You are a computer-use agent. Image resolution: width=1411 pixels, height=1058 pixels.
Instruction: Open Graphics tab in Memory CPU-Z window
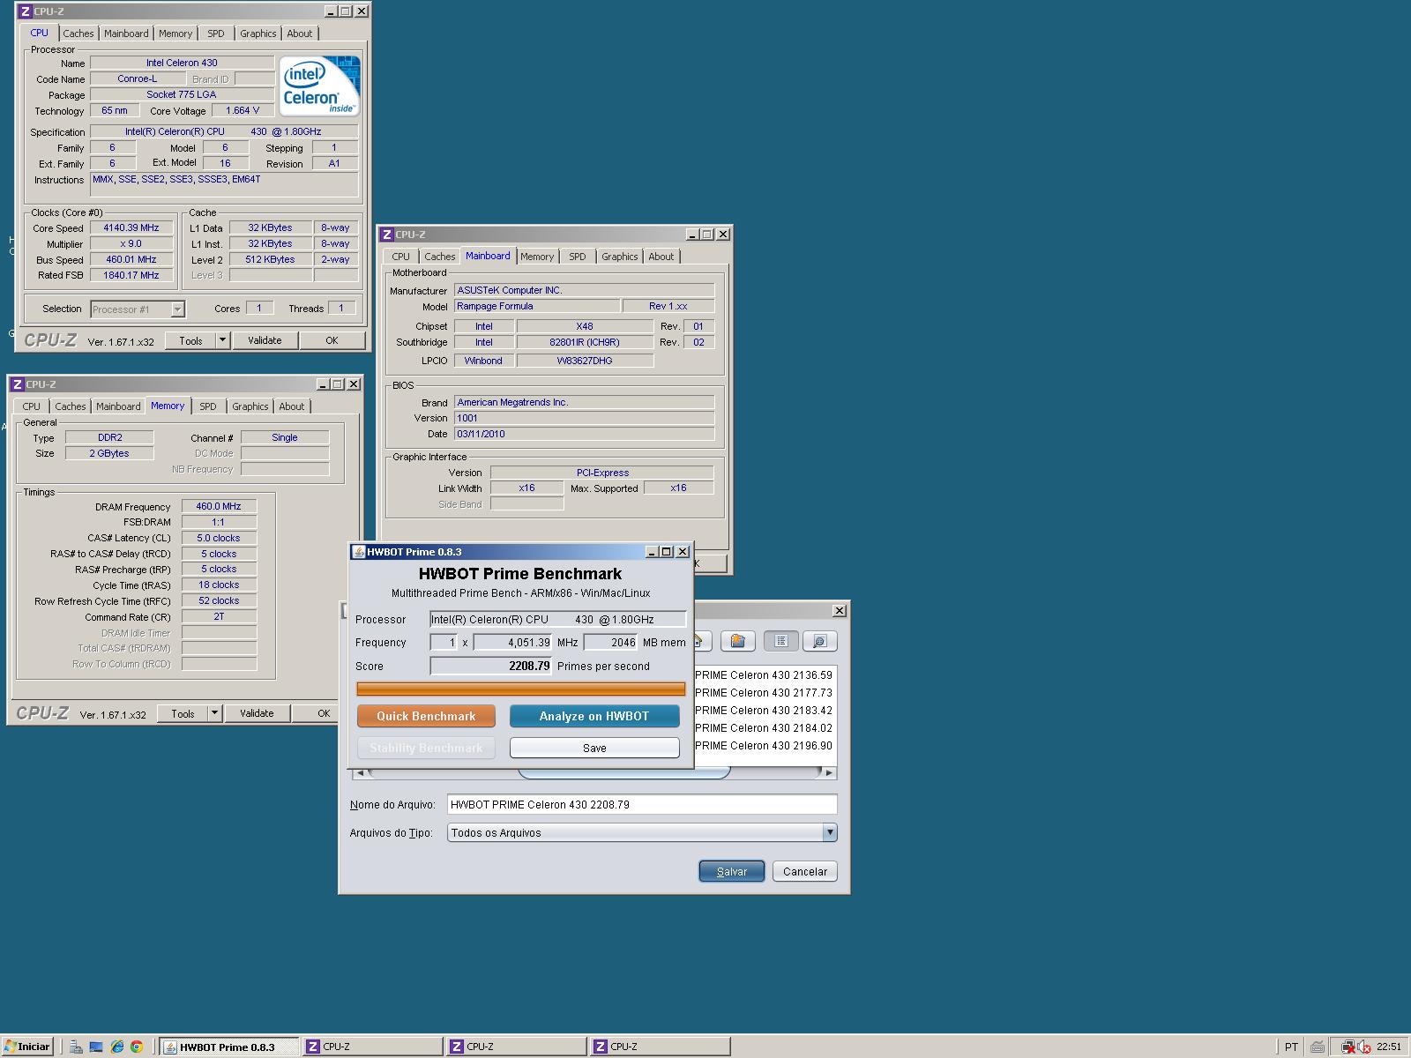pyautogui.click(x=250, y=406)
